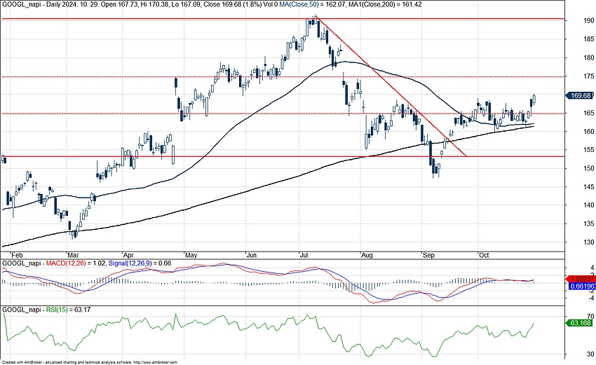The width and height of the screenshot is (596, 365).
Task: Click the 135 price axis label
Action: coord(590,223)
